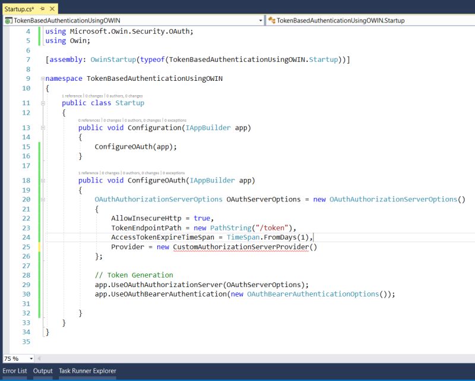Screen dimensions: 475x381
Task: Open the TokenBasedAuthenticationUsingOWIN scope dropdown
Action: (x=261, y=20)
